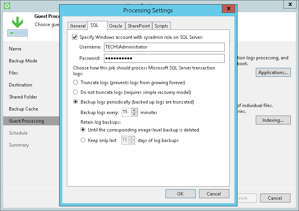299x211 pixels.
Task: Choose Keep only last days option
Action: 83,140
